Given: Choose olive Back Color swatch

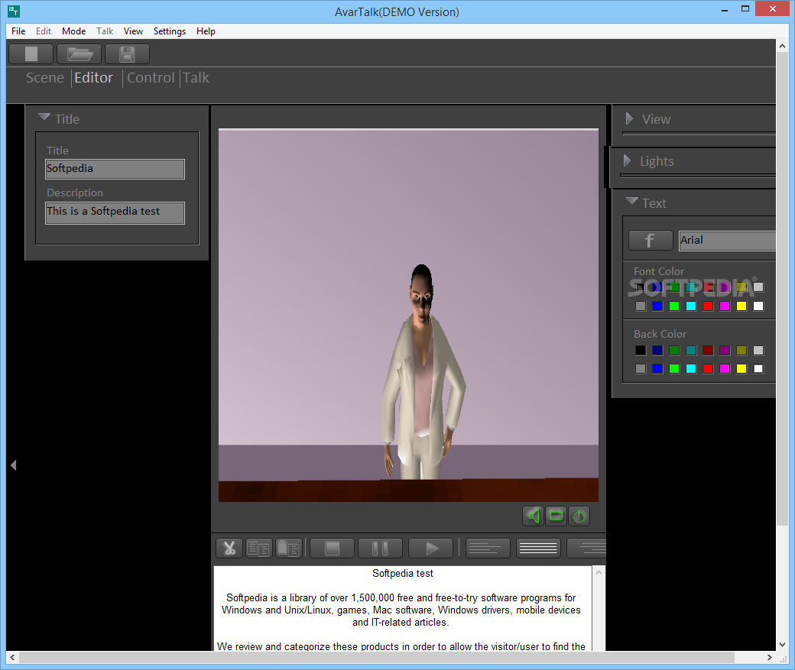Looking at the screenshot, I should pos(741,350).
